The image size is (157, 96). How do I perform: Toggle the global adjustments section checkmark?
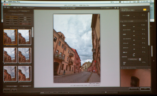122,21
